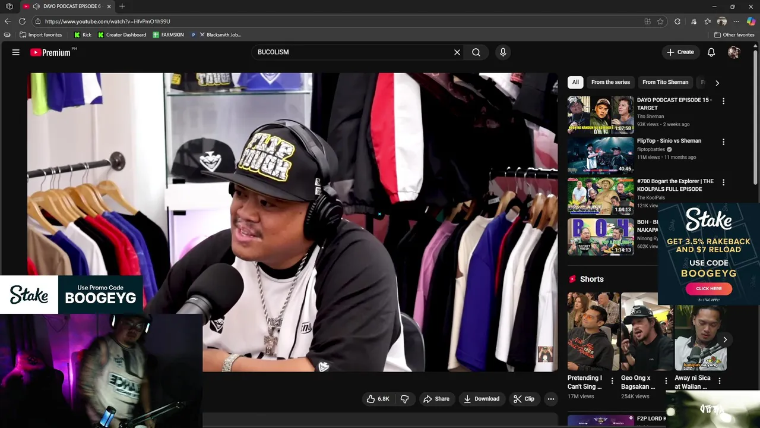Open the YouTube guide hamburger menu
The width and height of the screenshot is (760, 428).
point(16,52)
